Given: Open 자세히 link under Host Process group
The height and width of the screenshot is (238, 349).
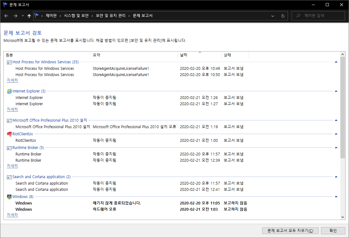Looking at the screenshot, I should tap(12, 80).
